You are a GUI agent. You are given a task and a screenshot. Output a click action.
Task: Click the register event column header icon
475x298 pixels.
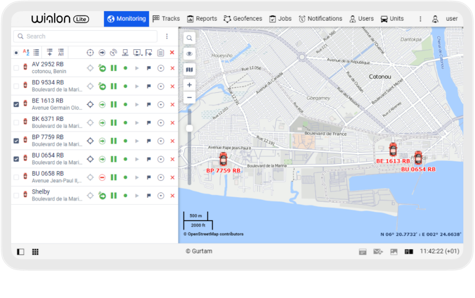(x=149, y=53)
